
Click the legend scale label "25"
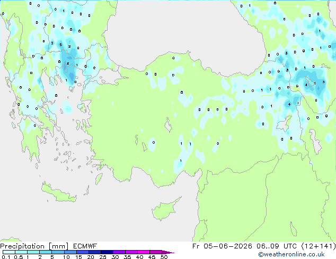pyautogui.click(x=103, y=257)
